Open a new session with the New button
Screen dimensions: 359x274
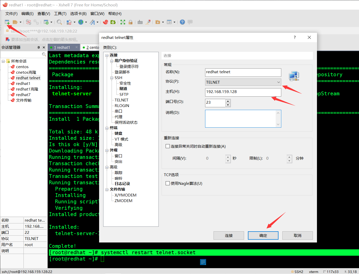(x=7, y=22)
